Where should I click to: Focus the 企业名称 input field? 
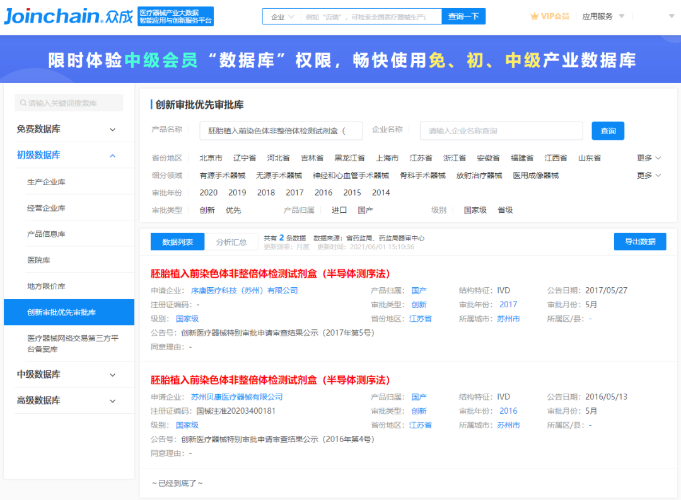point(501,131)
